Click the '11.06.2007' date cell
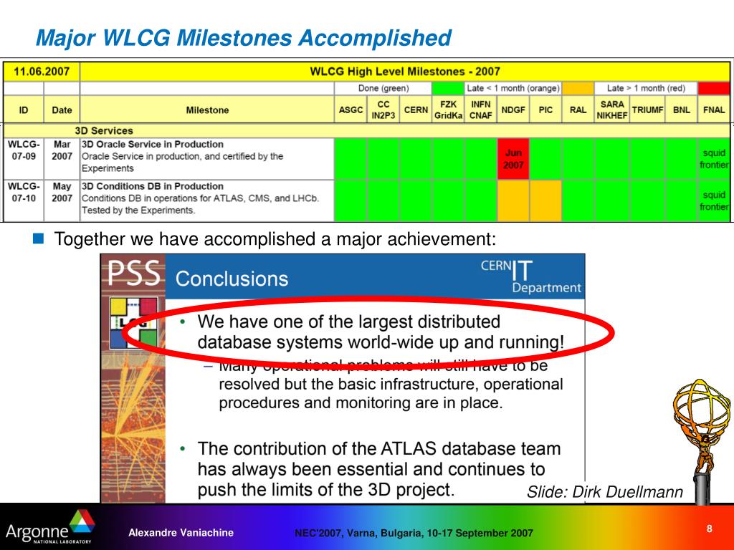 tap(41, 72)
